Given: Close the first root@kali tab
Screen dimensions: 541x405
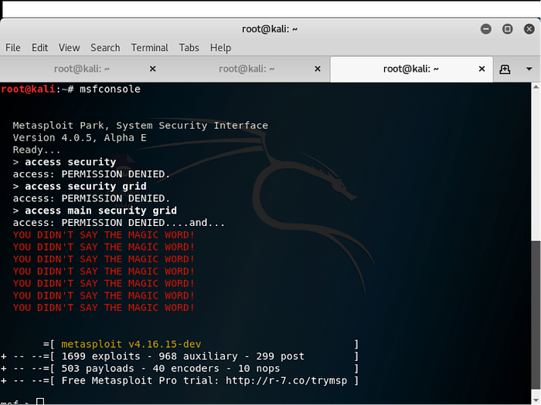Looking at the screenshot, I should (x=152, y=69).
